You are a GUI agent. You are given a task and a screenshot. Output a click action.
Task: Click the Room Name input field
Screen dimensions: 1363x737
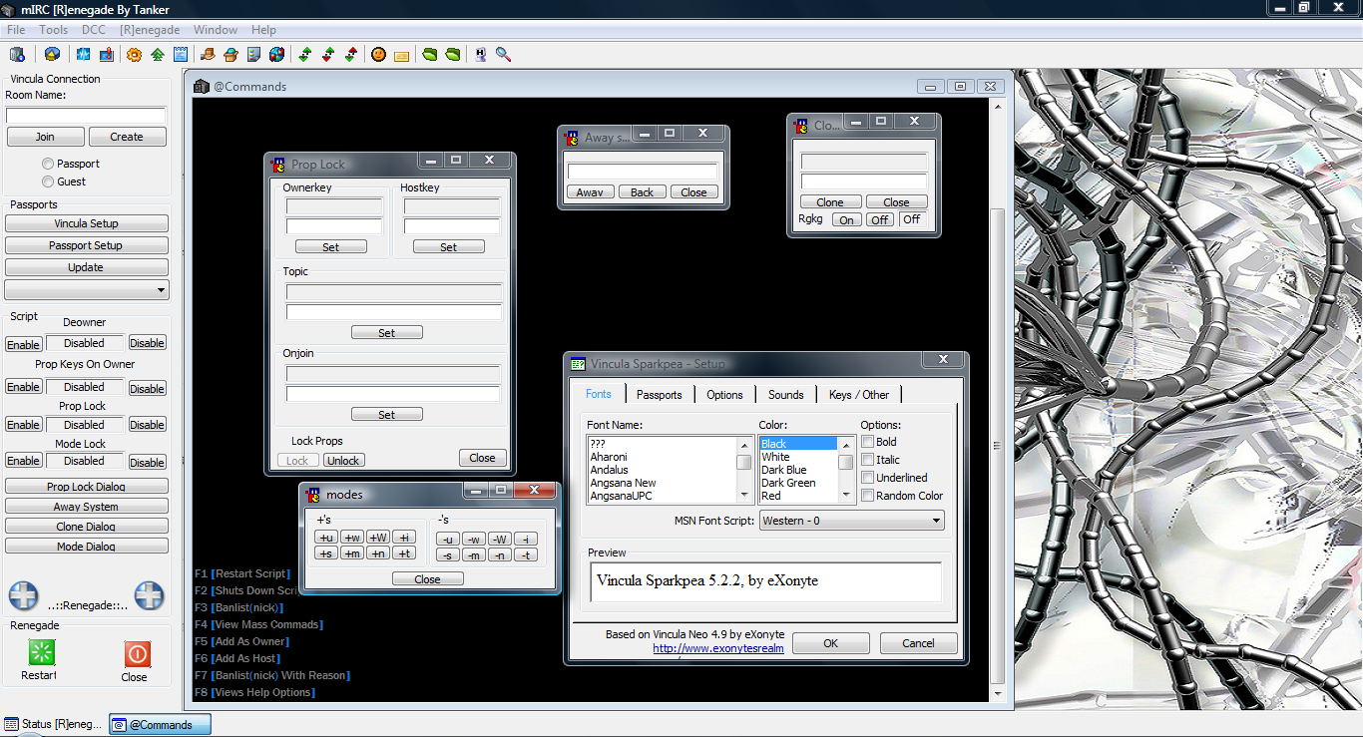[86, 116]
